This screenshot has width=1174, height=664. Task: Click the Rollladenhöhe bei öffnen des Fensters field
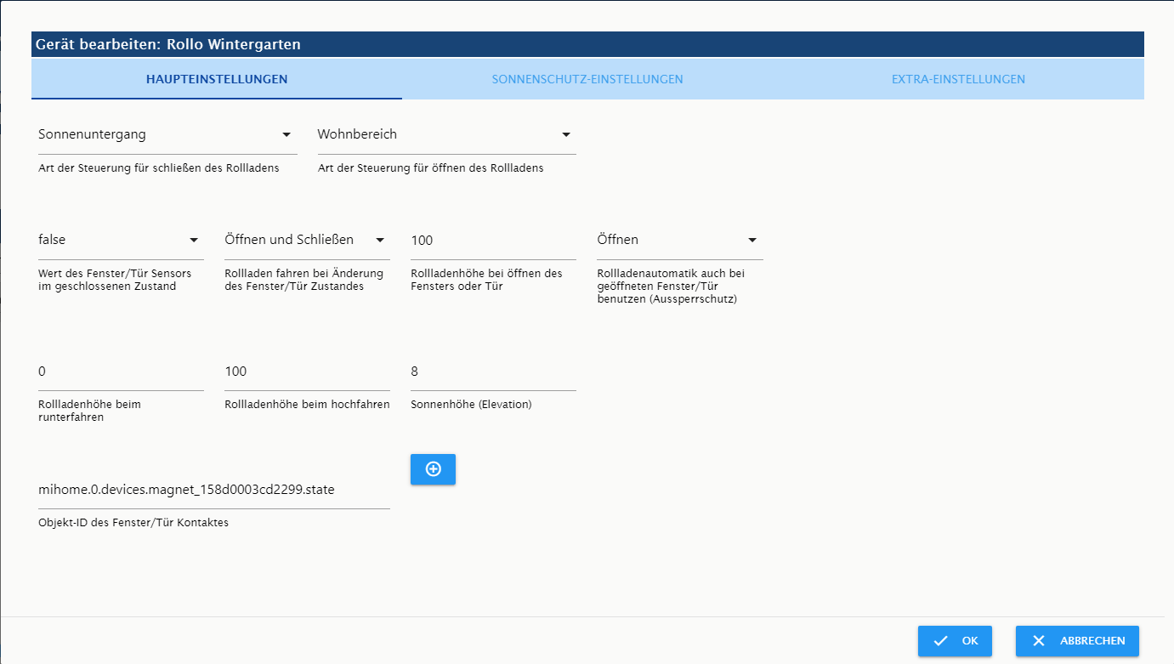coord(493,241)
